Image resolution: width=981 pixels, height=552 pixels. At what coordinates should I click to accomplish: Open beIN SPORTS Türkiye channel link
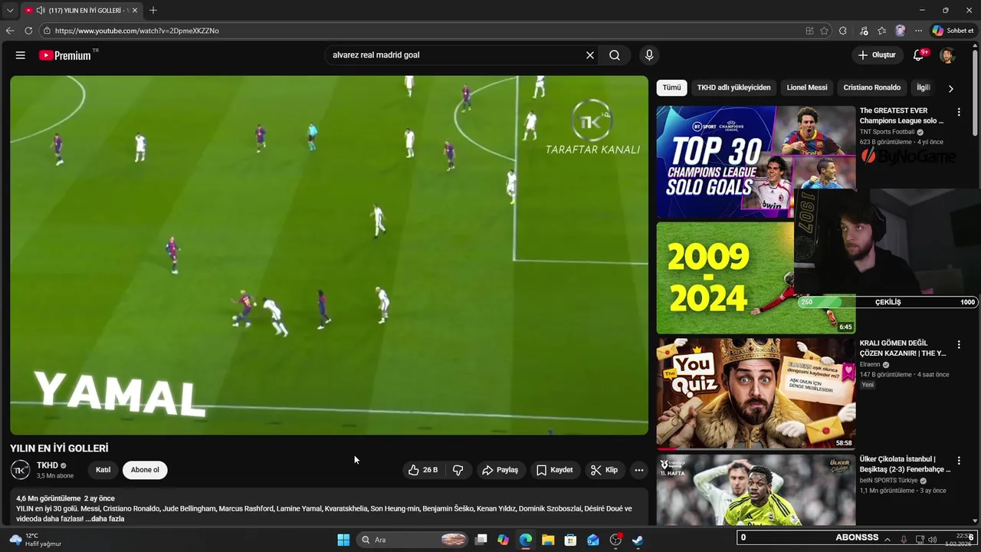889,481
